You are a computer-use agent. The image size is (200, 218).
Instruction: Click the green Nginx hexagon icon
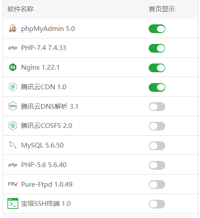(13, 67)
